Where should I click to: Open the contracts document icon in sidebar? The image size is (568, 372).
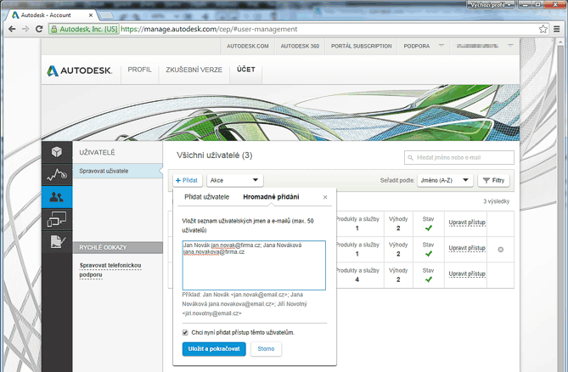click(57, 241)
